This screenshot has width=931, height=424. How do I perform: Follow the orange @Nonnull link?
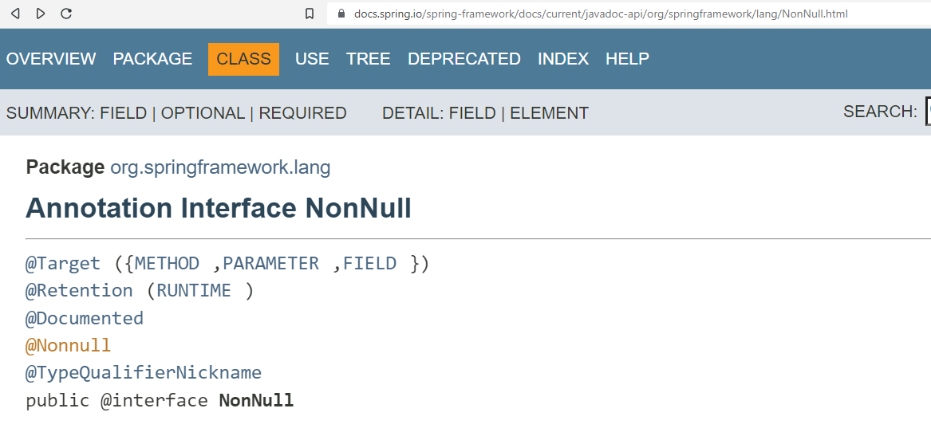coord(69,346)
